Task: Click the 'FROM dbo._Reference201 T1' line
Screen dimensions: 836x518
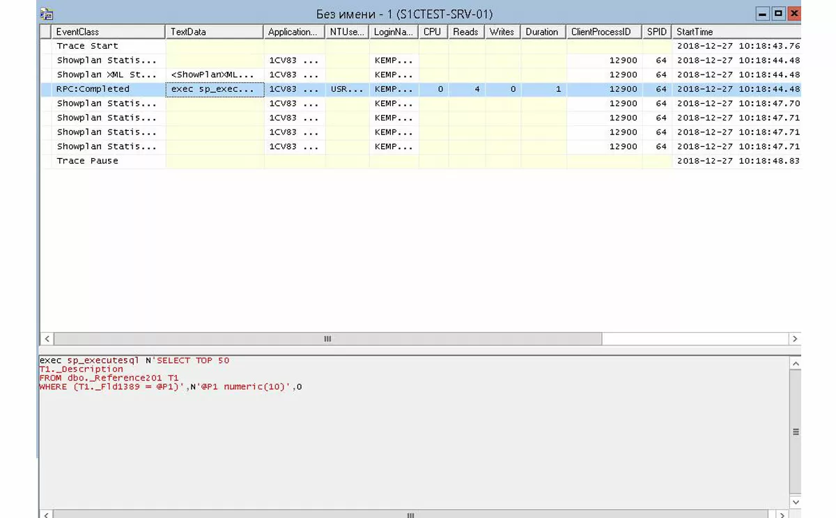Action: (109, 378)
